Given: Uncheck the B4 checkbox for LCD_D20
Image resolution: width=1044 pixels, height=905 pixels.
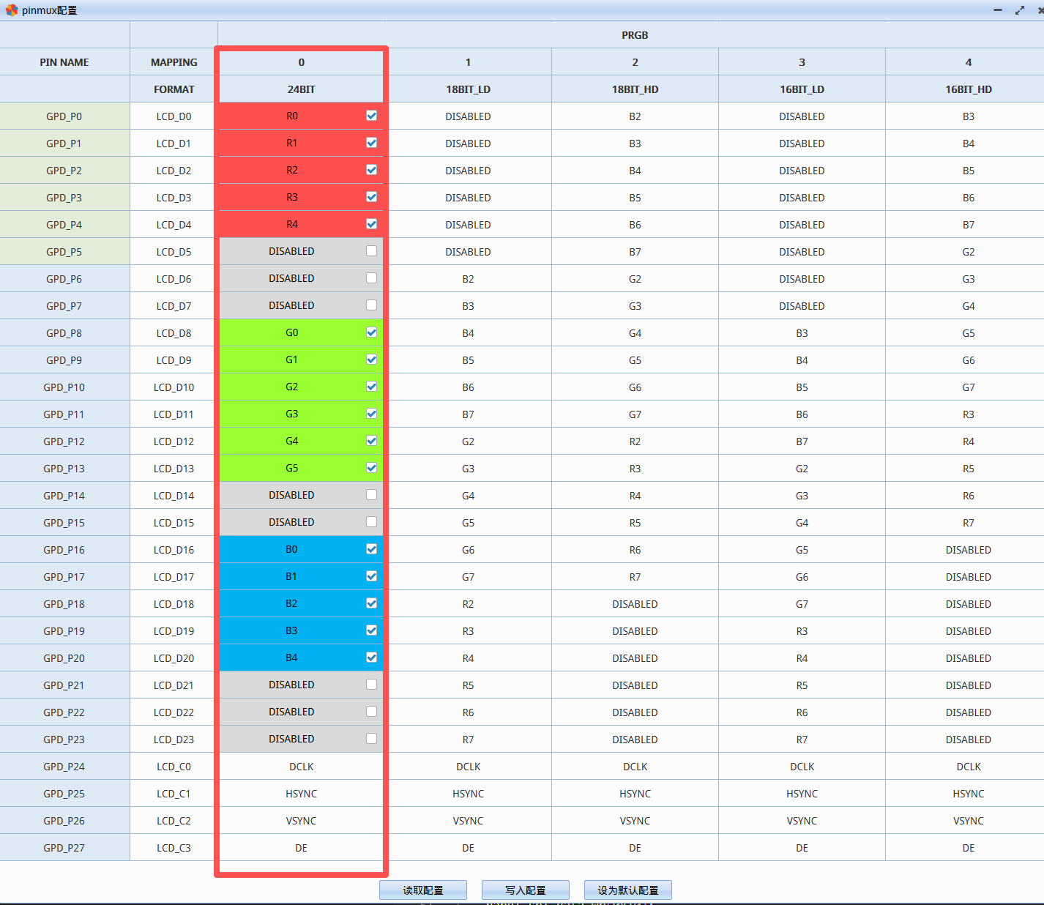Looking at the screenshot, I should click(371, 658).
